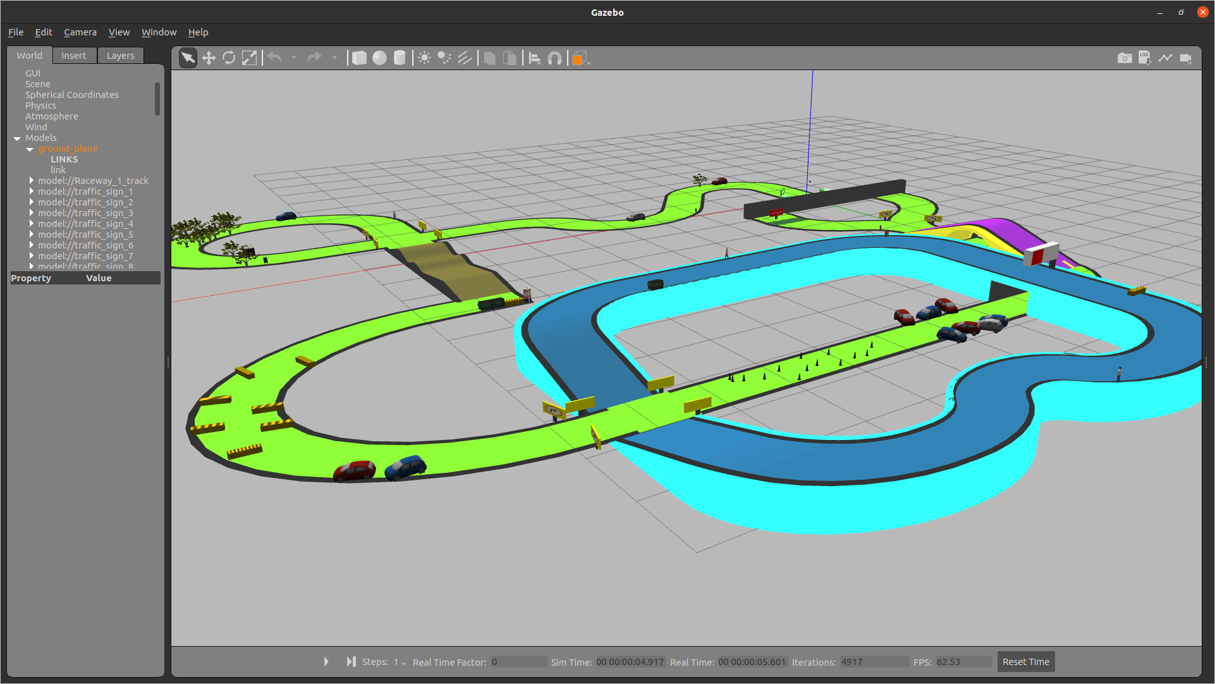Viewport: 1215px width, 684px height.
Task: Open the Window menu
Action: coord(159,32)
